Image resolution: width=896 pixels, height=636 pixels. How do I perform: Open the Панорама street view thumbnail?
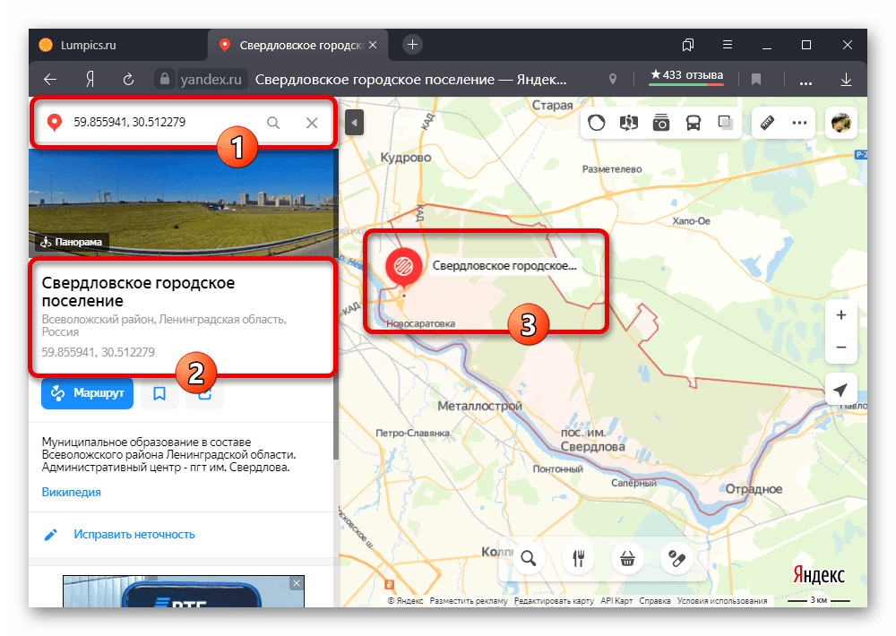[182, 202]
